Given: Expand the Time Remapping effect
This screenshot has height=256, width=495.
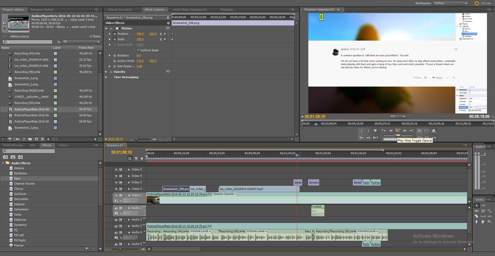Looking at the screenshot, I should pos(106,77).
